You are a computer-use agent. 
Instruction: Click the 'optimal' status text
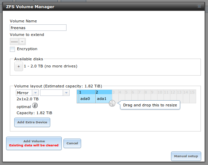click(24, 107)
